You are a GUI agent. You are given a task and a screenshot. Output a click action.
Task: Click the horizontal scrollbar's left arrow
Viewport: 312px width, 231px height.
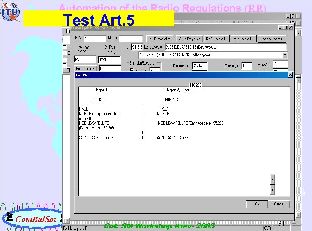point(67,221)
